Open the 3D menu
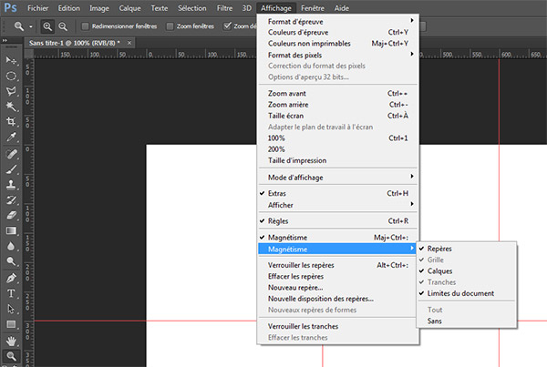 click(247, 8)
